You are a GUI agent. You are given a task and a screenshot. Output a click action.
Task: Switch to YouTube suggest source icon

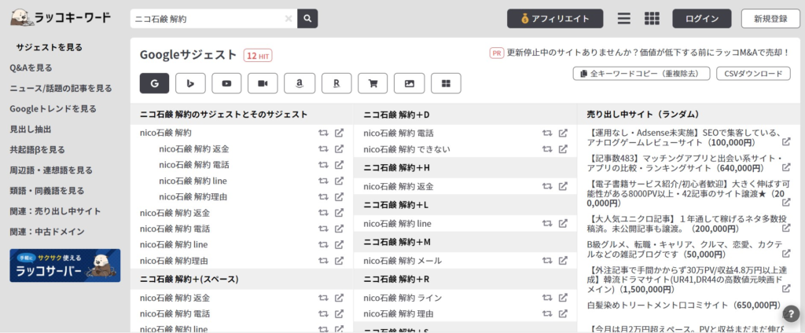[226, 83]
